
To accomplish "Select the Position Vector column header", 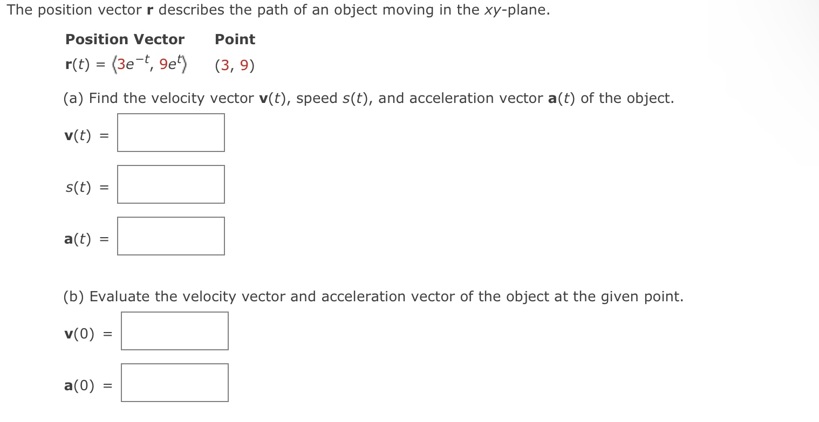I will click(x=125, y=39).
